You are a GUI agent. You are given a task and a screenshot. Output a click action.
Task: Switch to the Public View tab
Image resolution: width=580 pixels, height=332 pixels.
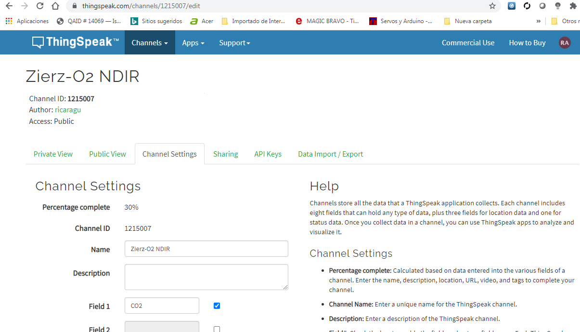point(107,154)
